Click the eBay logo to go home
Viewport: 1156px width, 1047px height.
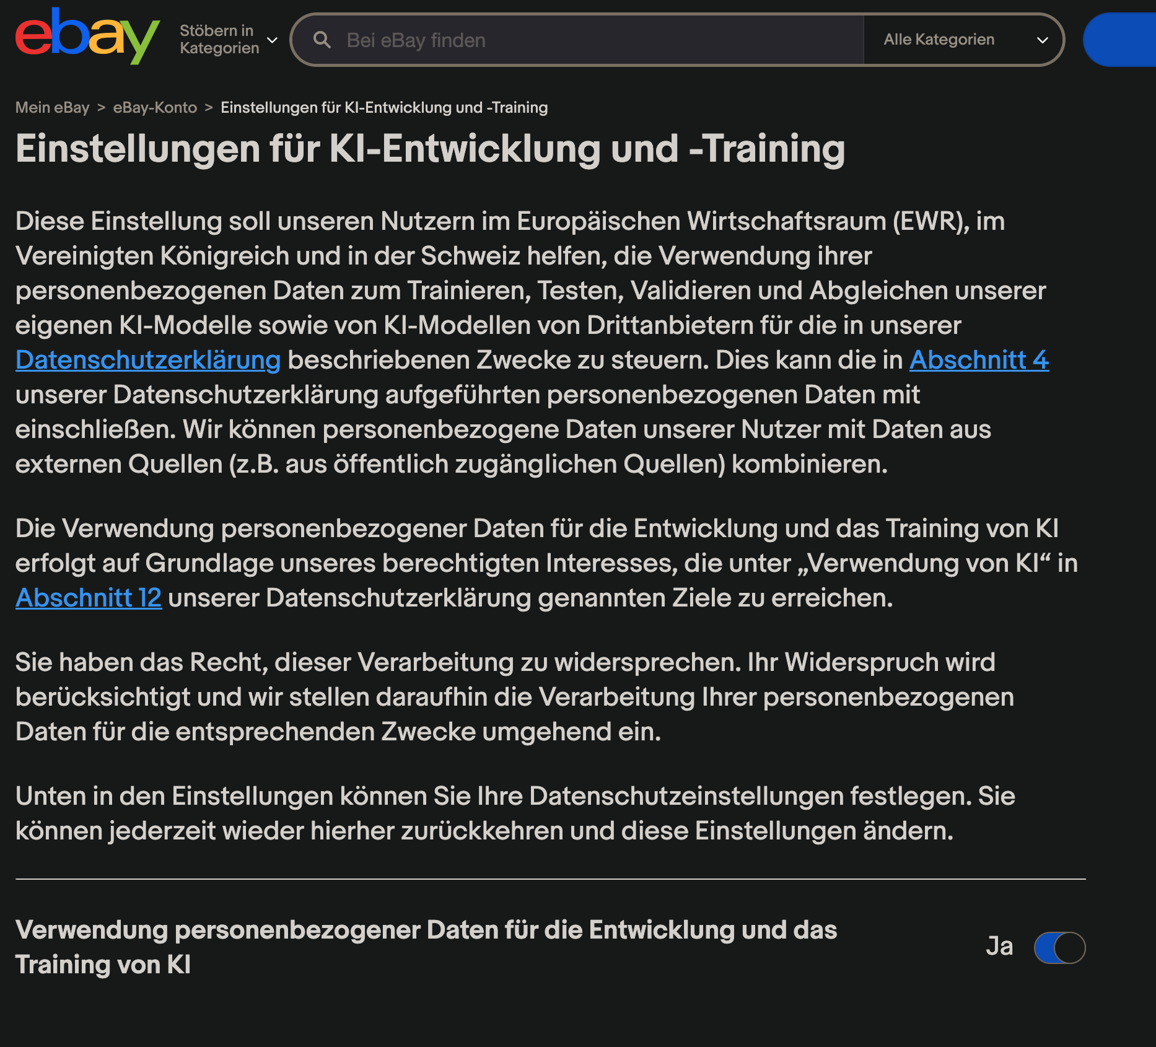pyautogui.click(x=87, y=36)
